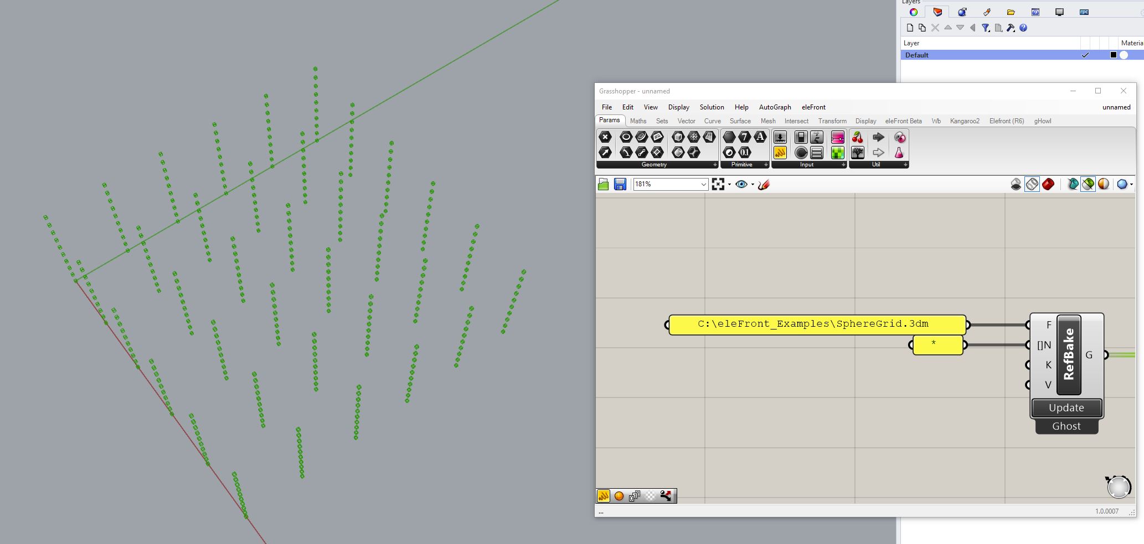1144x544 pixels.
Task: Click the Ghost button under RefBake
Action: (x=1066, y=426)
